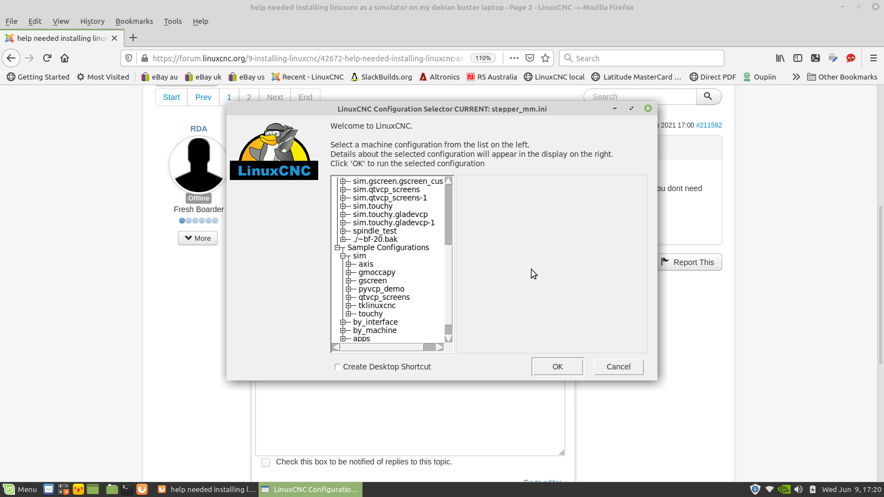Open a new tab with the plus button
This screenshot has height=497, width=884.
[133, 38]
